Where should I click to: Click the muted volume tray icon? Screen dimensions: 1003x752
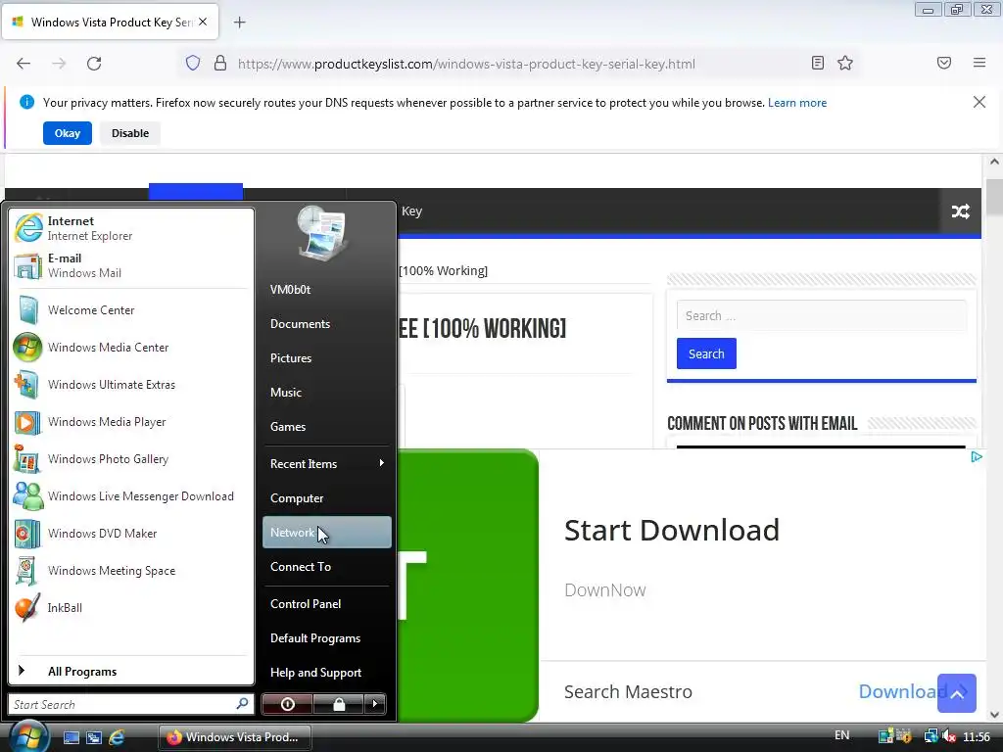tap(949, 736)
